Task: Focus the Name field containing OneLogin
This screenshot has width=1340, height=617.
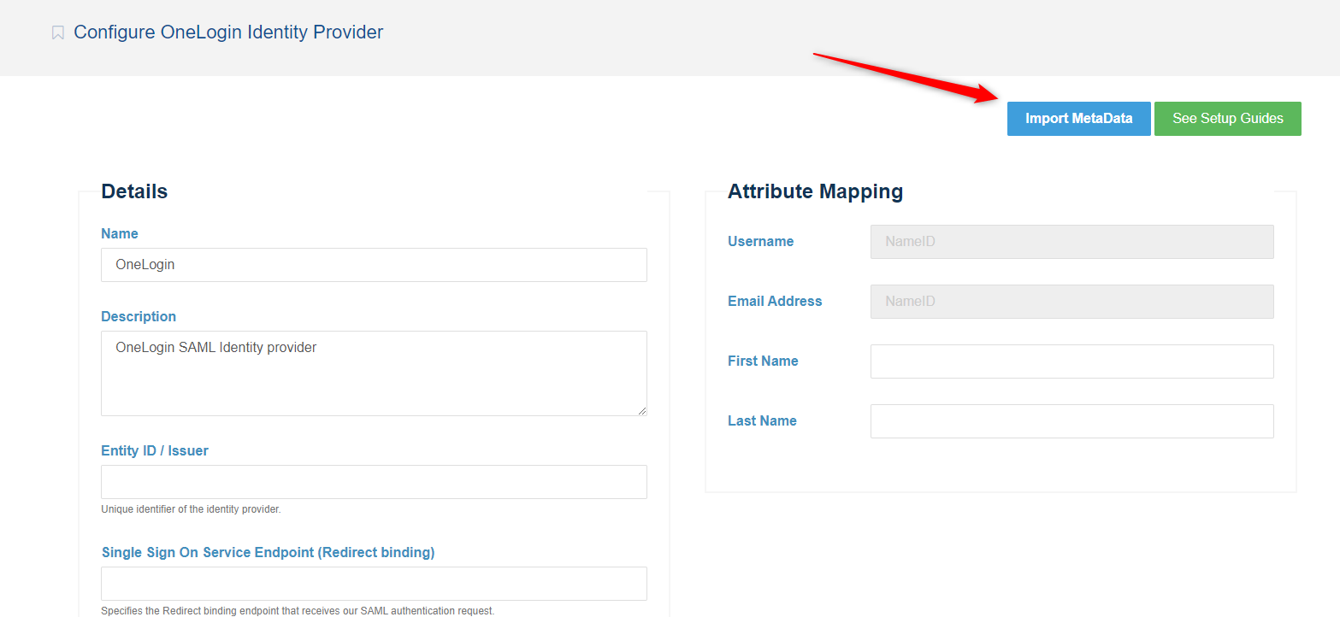Action: (x=374, y=265)
